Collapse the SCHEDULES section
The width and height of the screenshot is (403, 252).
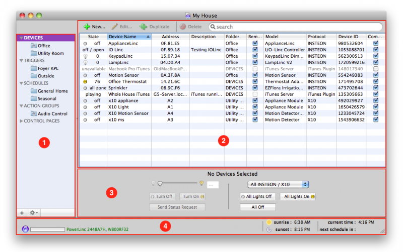[x=21, y=83]
